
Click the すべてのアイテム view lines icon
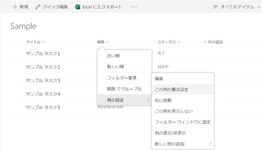[x=216, y=7]
